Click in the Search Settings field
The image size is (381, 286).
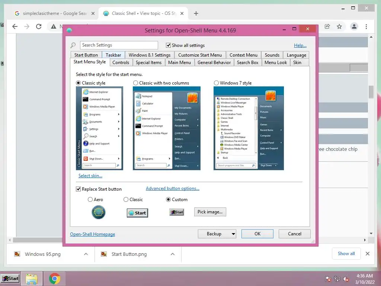119,45
